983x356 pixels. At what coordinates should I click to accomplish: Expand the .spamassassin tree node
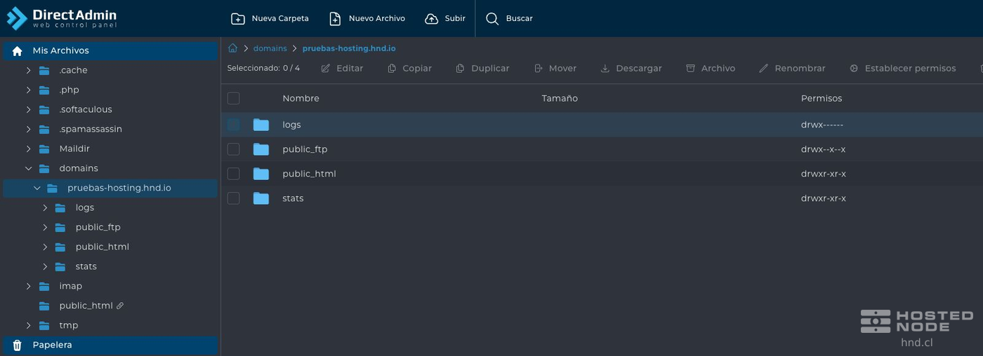[x=29, y=130]
